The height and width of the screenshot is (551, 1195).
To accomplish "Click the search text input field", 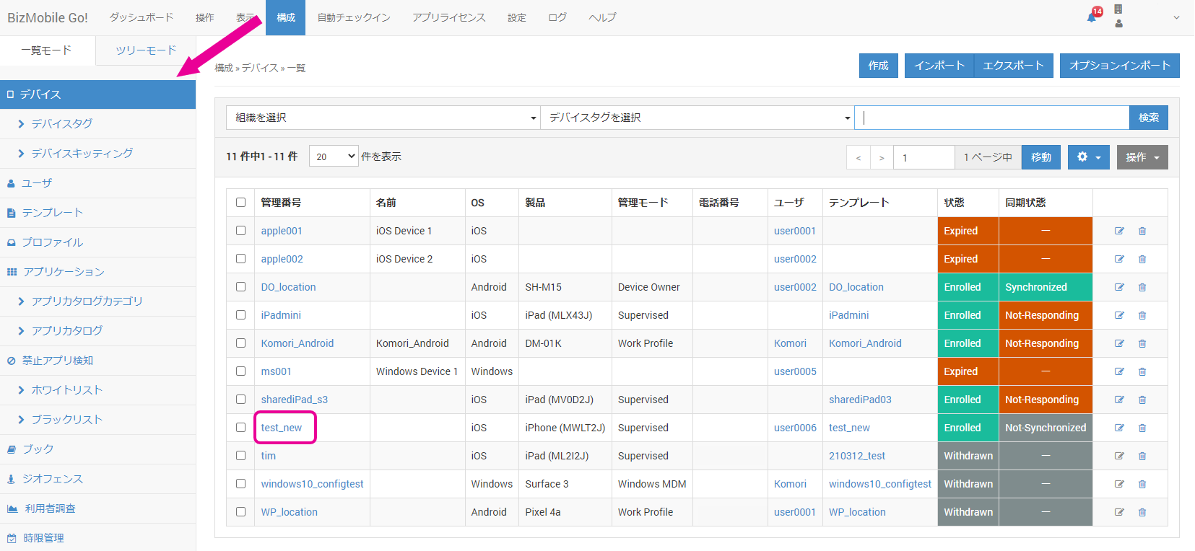I will click(992, 118).
